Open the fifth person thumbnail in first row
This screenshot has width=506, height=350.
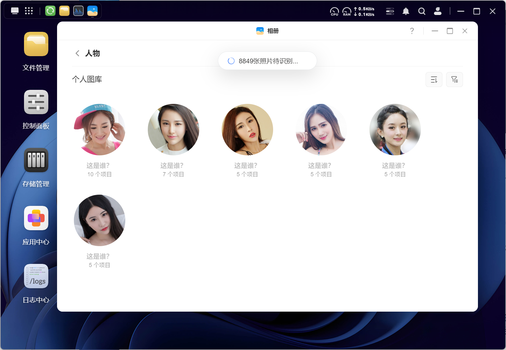(x=395, y=129)
